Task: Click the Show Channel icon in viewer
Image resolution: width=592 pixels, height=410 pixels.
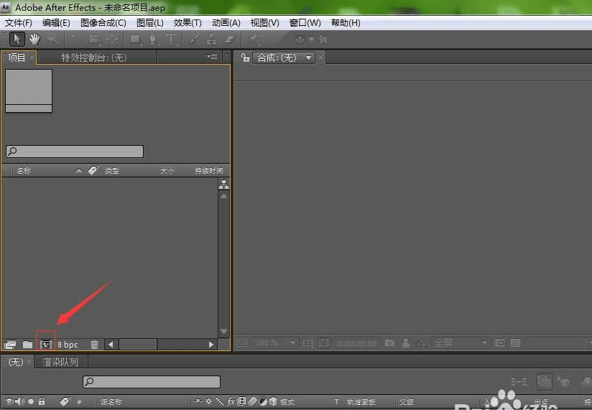Action: 421,343
